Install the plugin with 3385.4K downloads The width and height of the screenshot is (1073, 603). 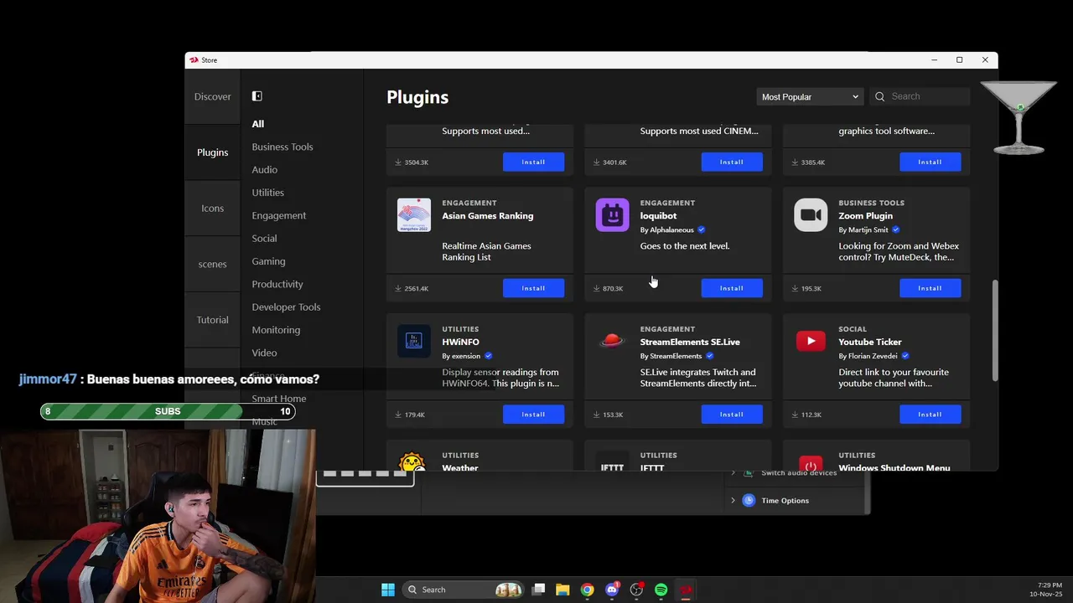click(x=930, y=162)
